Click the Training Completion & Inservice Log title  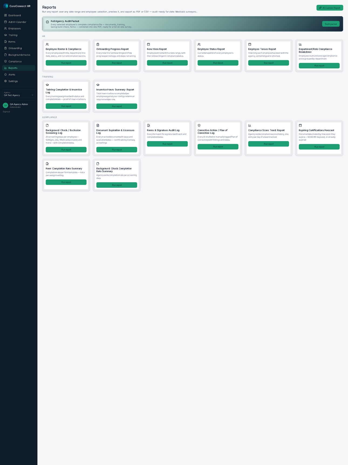(64, 91)
